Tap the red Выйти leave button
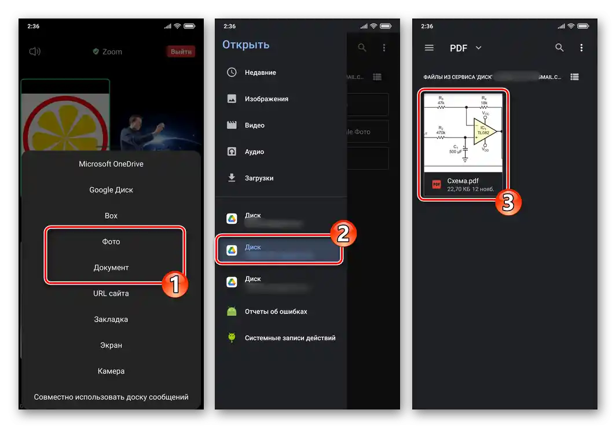This screenshot has height=428, width=616. [x=181, y=51]
